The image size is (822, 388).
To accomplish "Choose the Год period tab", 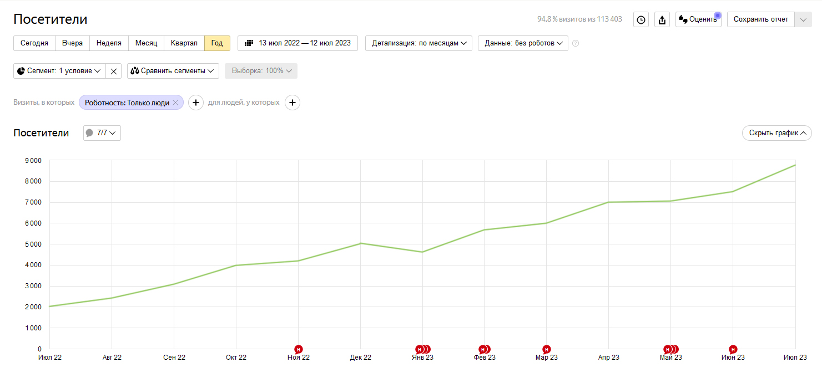I will [x=217, y=43].
